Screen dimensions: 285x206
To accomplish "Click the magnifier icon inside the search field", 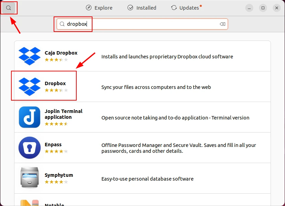I will coord(62,24).
